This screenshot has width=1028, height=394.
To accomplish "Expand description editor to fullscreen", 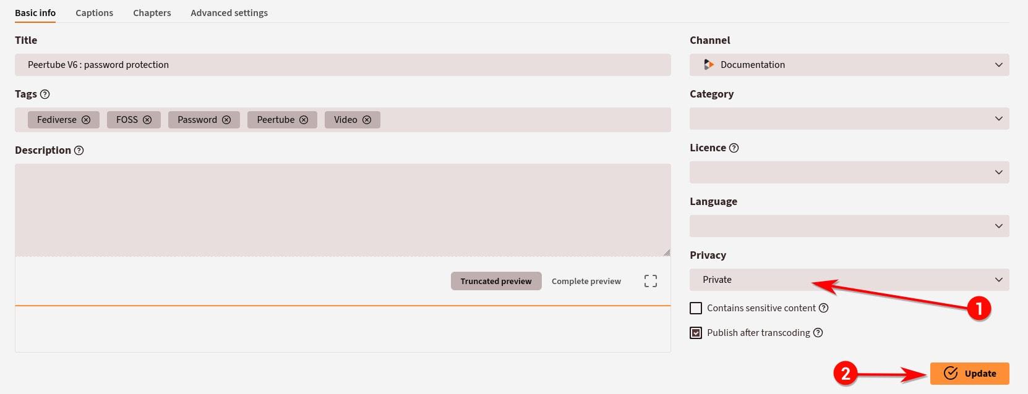I will pos(650,281).
